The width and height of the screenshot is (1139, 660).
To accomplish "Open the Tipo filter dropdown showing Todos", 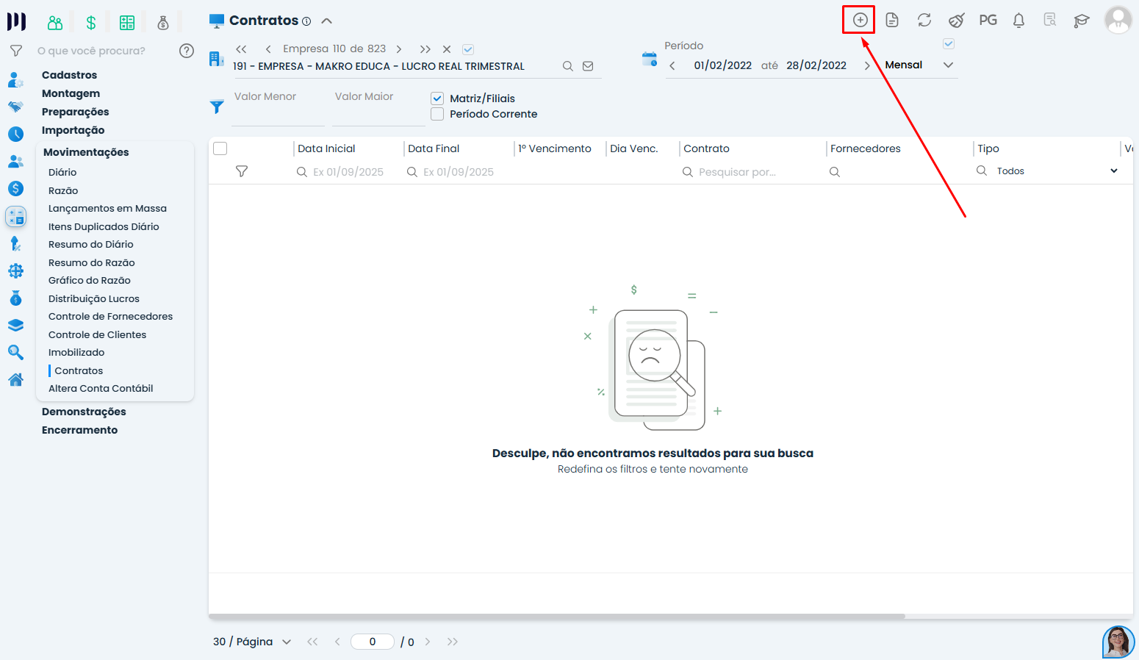I will tap(1057, 171).
